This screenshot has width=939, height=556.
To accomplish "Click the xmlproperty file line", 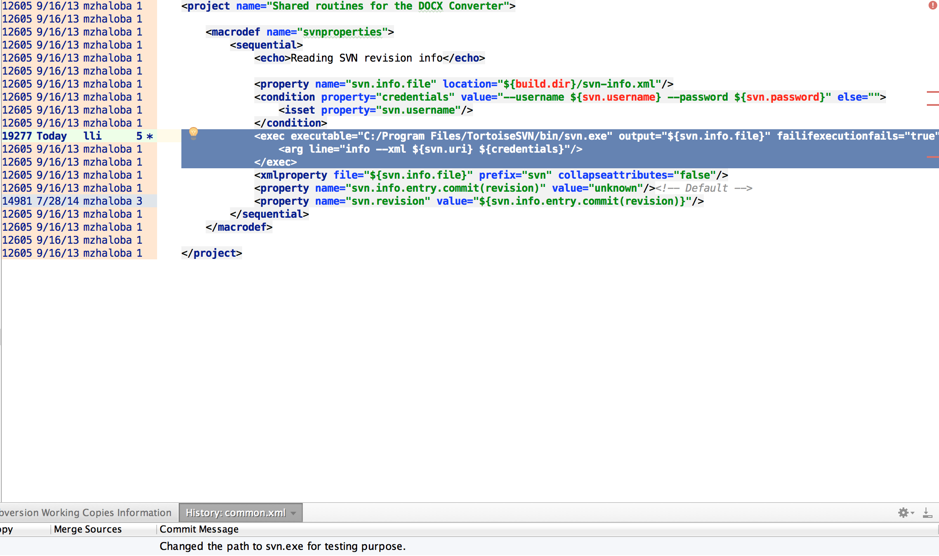I will [491, 175].
